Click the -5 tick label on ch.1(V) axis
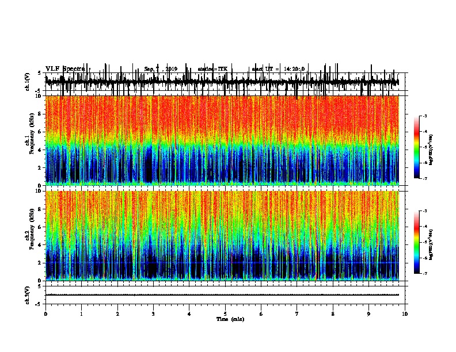 pyautogui.click(x=39, y=91)
